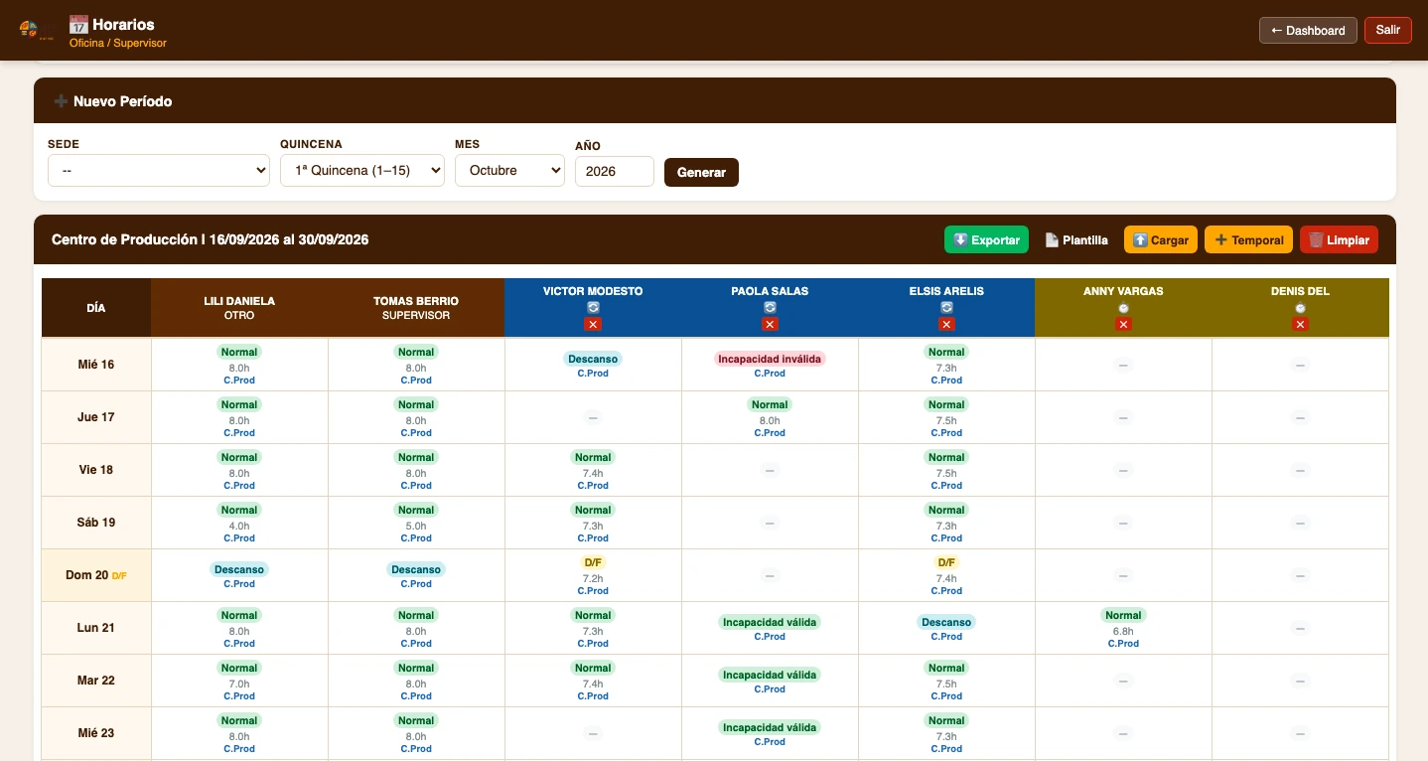Click Anny Vargas's Normal shift on Lun 21
Viewport: 1428px width, 761px height.
coord(1123,628)
